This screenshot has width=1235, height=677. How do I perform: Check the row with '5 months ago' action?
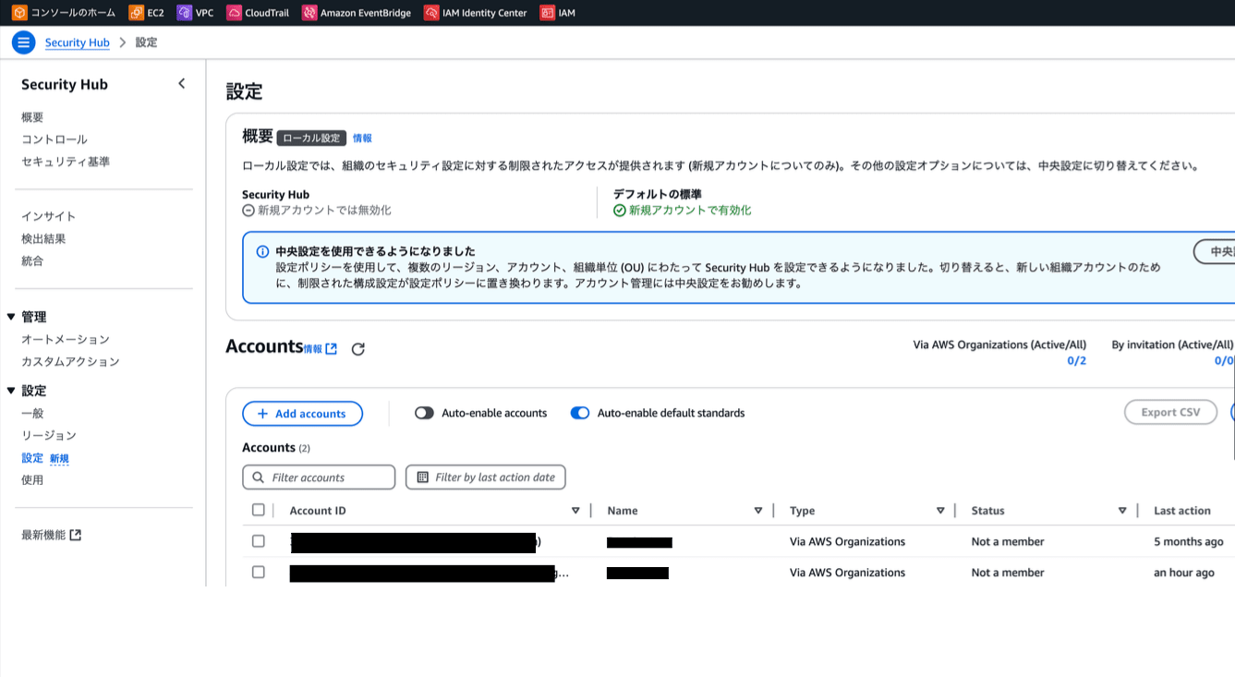click(259, 541)
